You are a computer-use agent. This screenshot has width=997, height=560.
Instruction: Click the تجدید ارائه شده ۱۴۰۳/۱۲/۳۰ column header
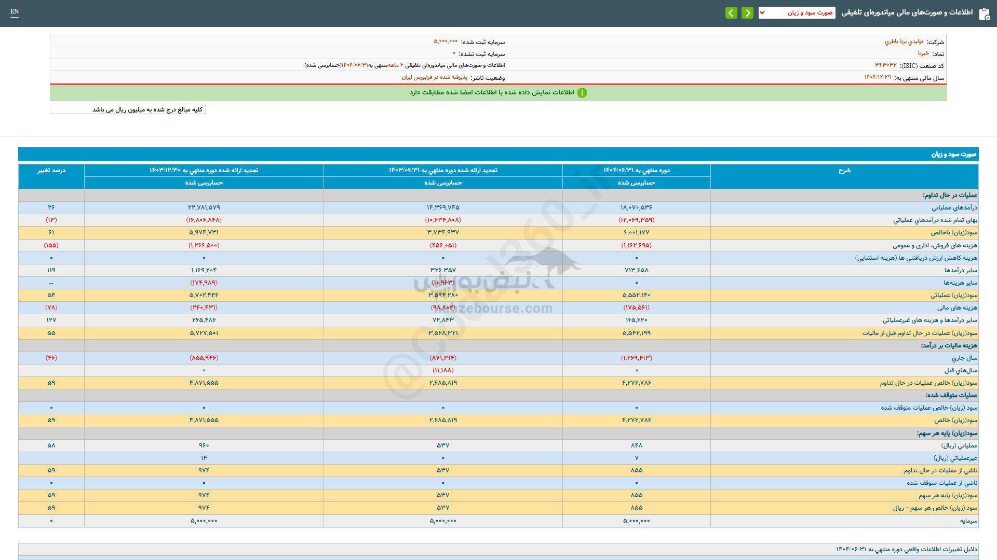click(204, 171)
